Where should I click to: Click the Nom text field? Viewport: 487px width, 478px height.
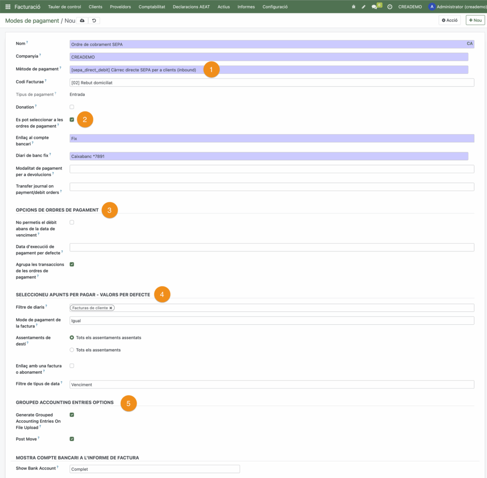click(266, 44)
